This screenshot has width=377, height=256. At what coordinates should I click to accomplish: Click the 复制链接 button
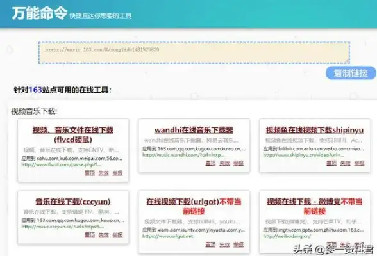pos(351,73)
